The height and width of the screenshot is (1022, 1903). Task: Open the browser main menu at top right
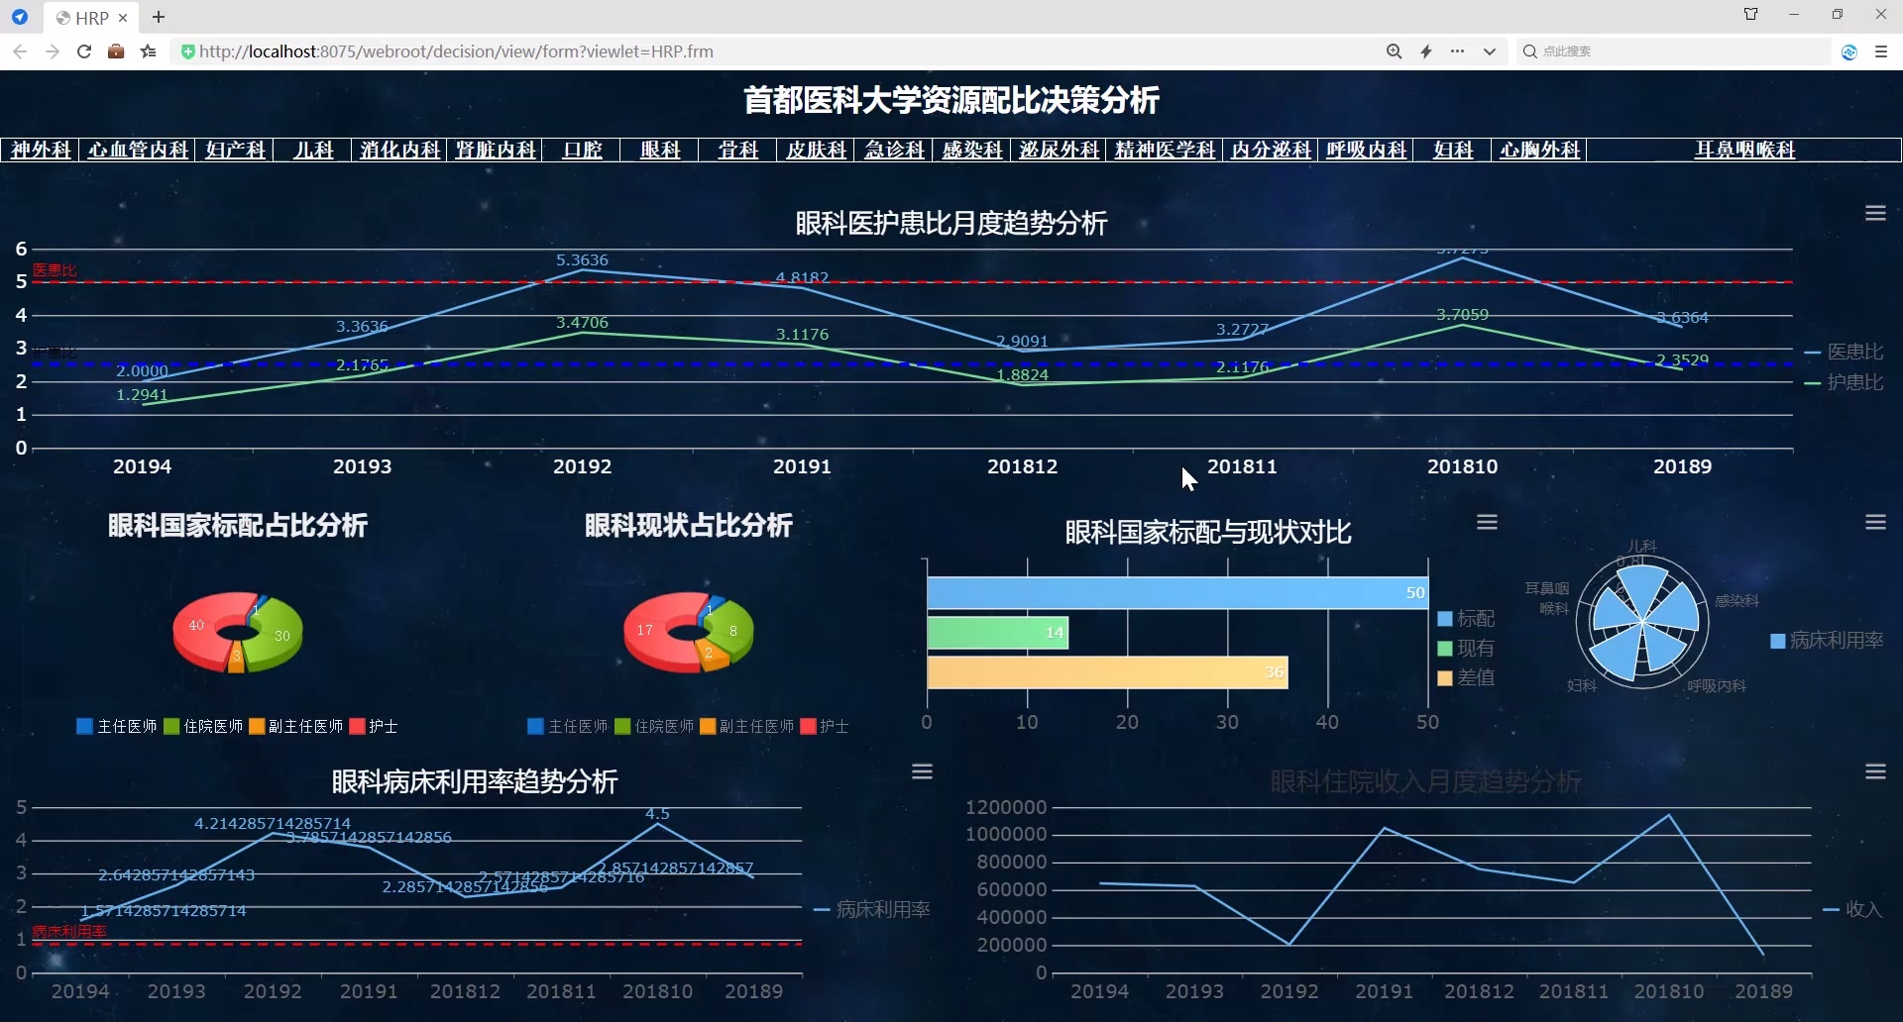(x=1882, y=51)
